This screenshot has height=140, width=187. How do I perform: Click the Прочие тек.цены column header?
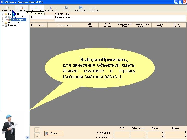click(x=177, y=25)
